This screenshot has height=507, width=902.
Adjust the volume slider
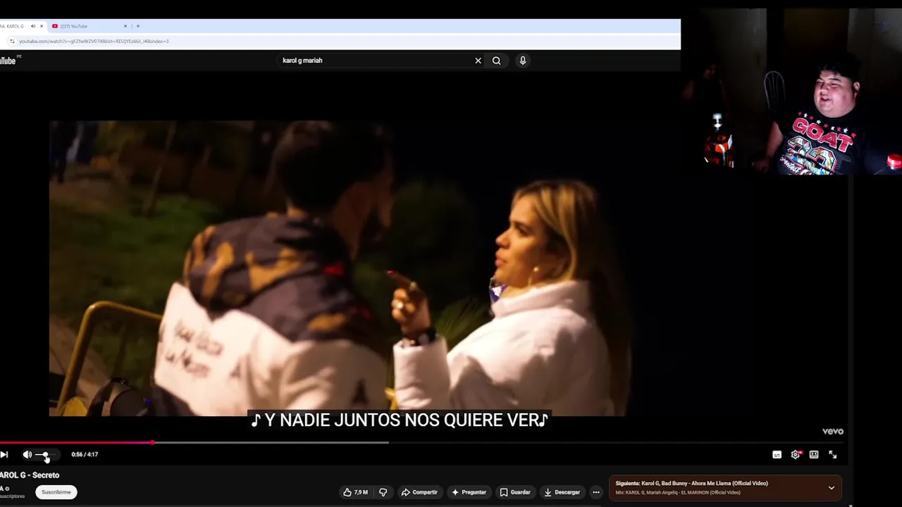point(44,455)
